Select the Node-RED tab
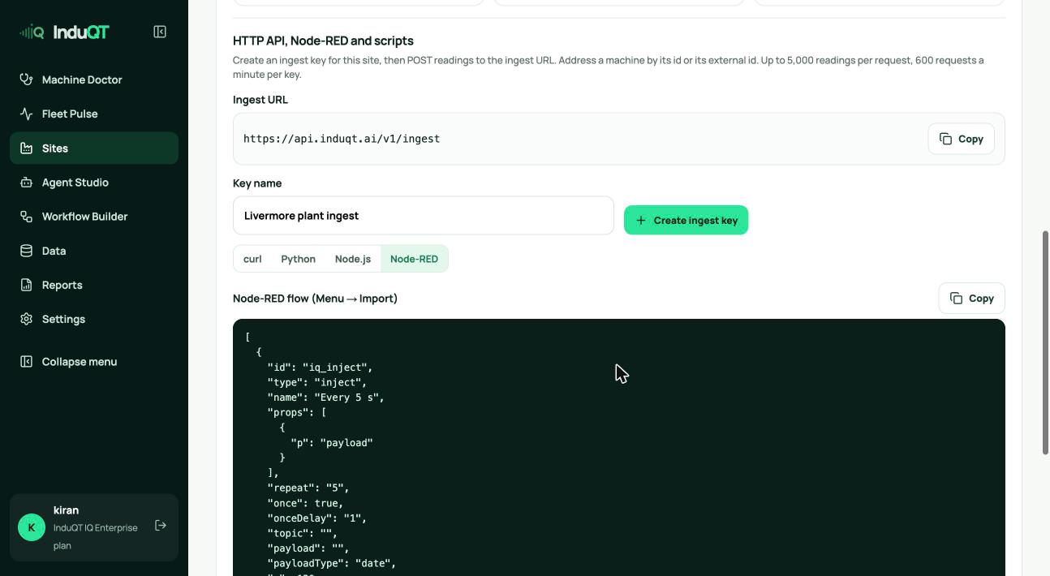The image size is (1050, 576). click(414, 259)
